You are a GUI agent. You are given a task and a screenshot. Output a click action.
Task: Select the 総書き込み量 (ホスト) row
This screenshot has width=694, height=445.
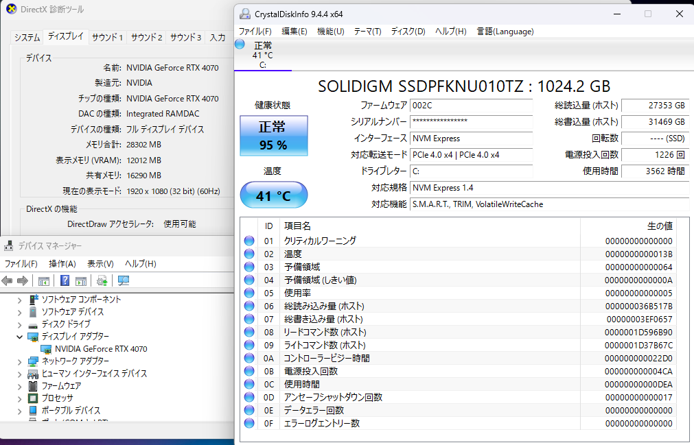458,319
